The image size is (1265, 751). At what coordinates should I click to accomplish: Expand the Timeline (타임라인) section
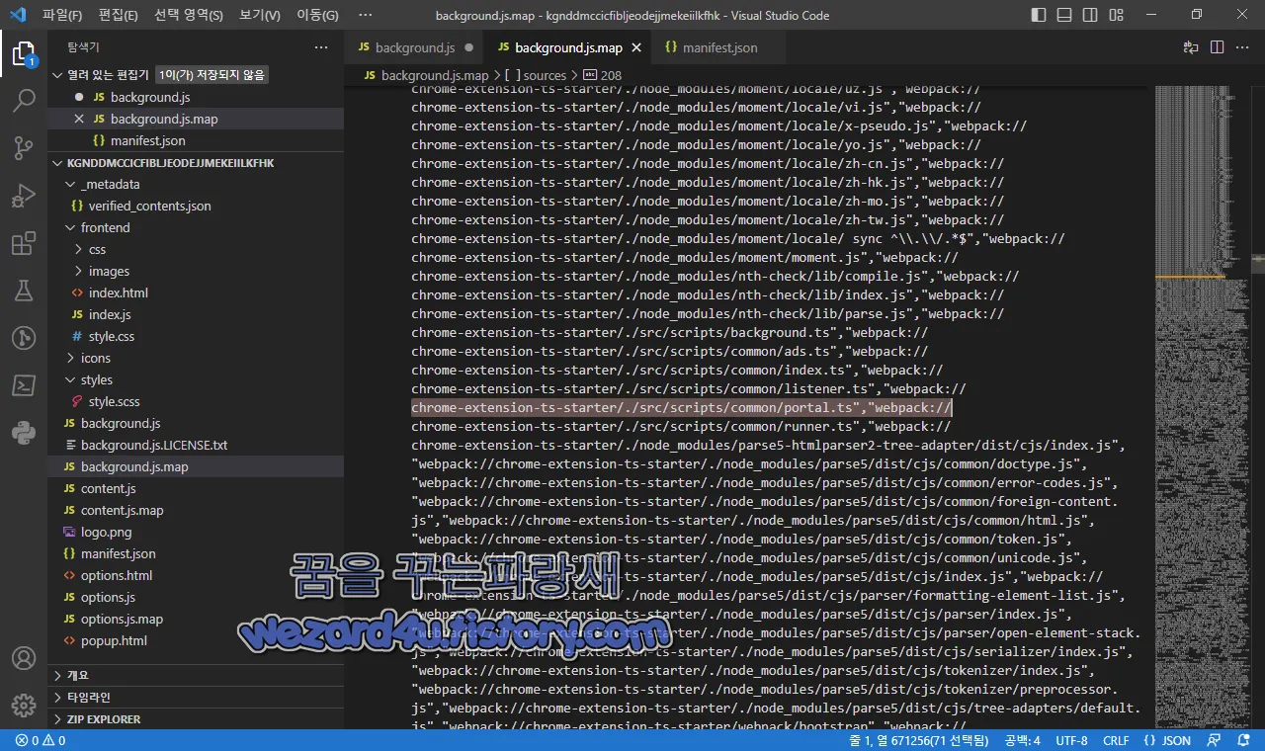click(196, 697)
